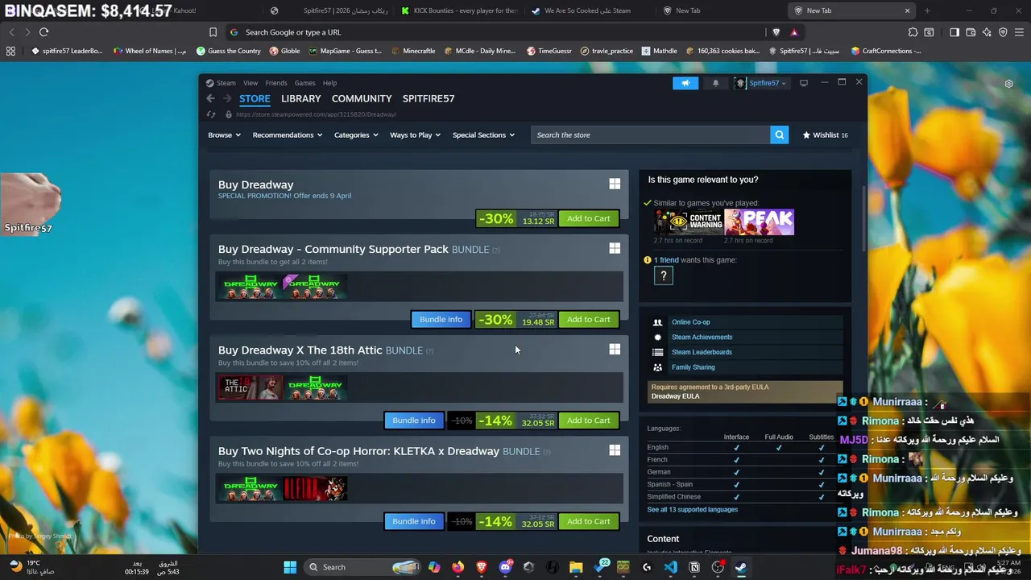Open File Explorer from taskbar
The height and width of the screenshot is (580, 1031).
[x=576, y=567]
